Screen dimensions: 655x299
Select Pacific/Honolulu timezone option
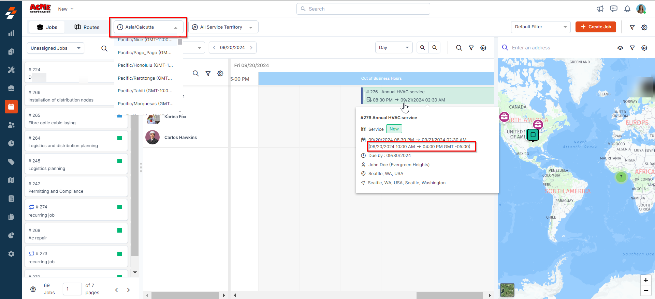(x=145, y=65)
